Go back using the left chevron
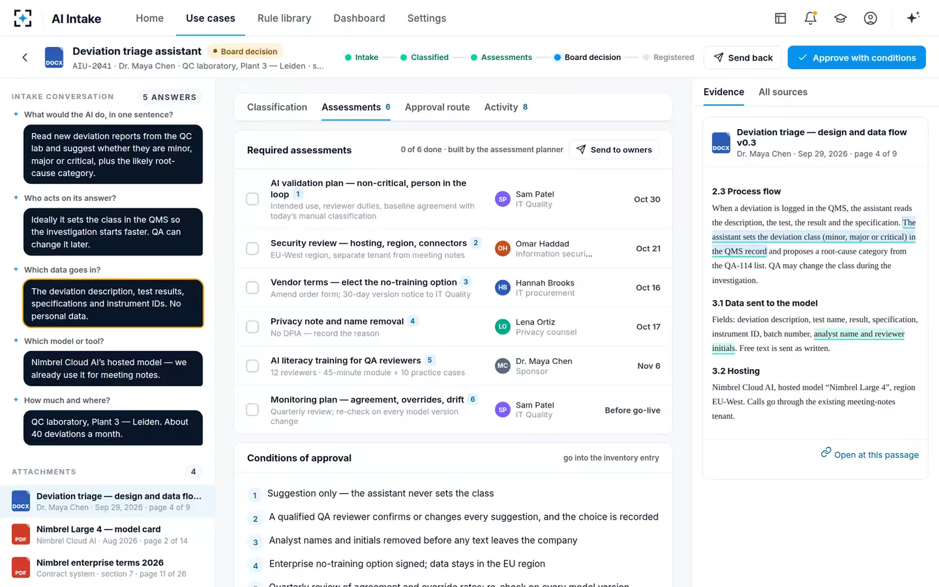This screenshot has width=939, height=587. point(25,57)
